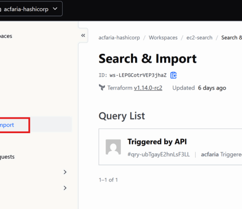Open the Workspaces breadcrumb link
Viewport: 242px width, 209px height.
coord(163,38)
